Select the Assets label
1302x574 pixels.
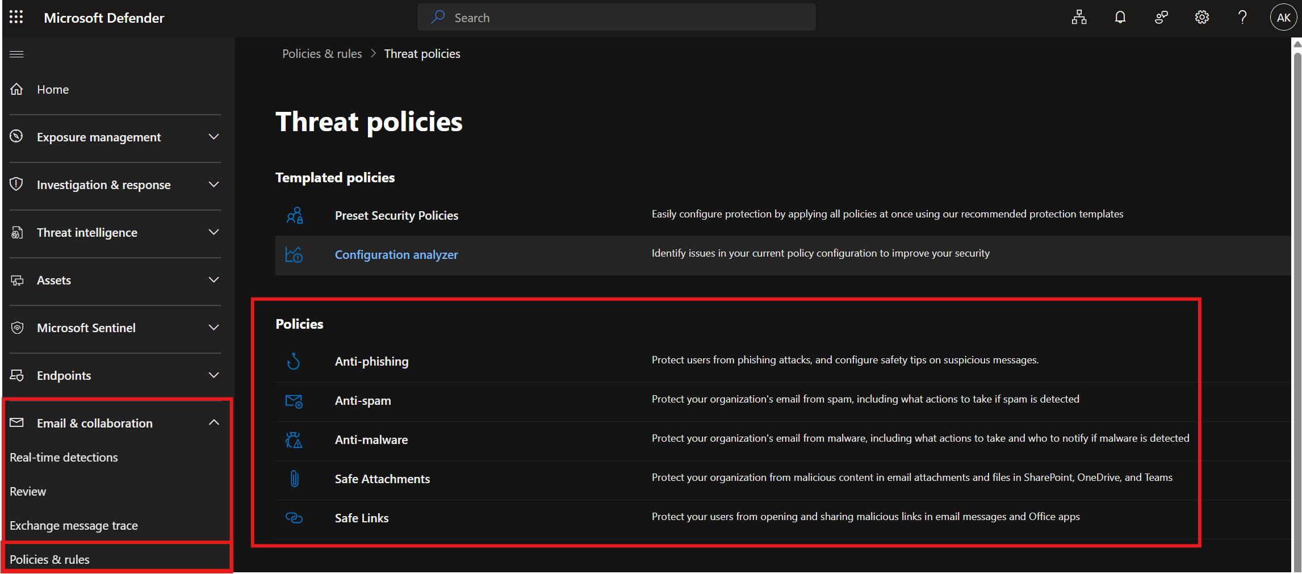point(54,280)
